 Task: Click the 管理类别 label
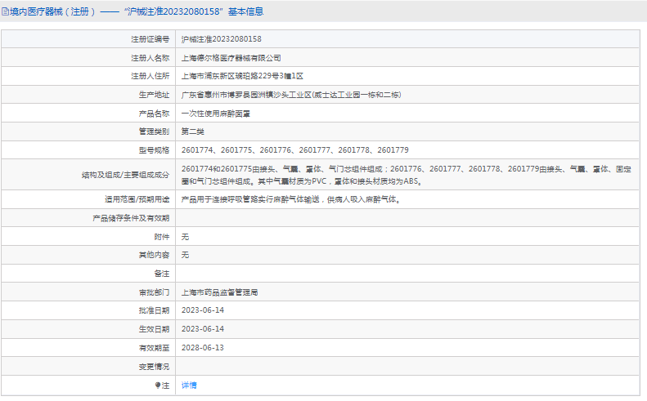154,131
